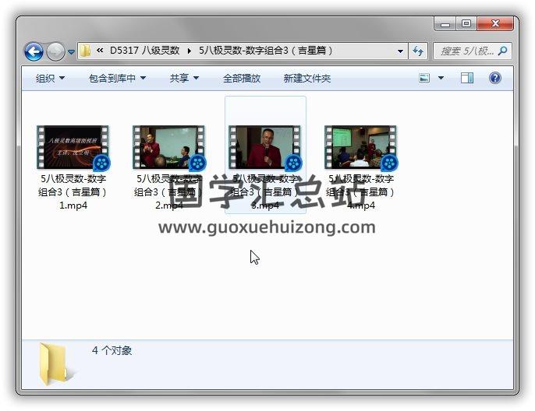This screenshot has width=535, height=411.
Task: Open the view options dropdown arrow
Action: point(441,79)
